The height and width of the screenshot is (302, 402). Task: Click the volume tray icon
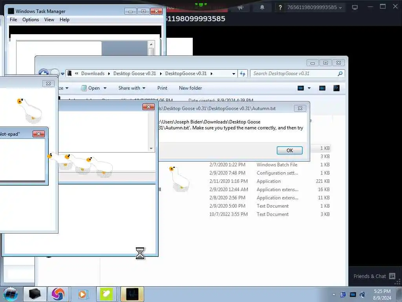point(362,295)
